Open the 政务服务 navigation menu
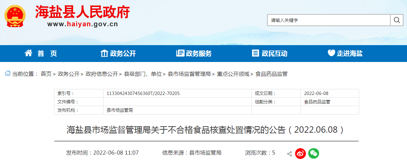The width and height of the screenshot is (407, 163). pos(194,53)
